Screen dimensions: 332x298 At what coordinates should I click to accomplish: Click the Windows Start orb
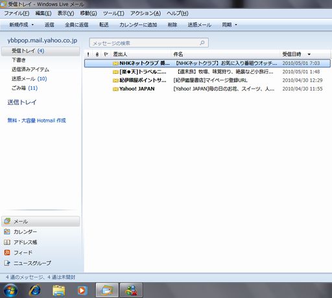click(10, 290)
